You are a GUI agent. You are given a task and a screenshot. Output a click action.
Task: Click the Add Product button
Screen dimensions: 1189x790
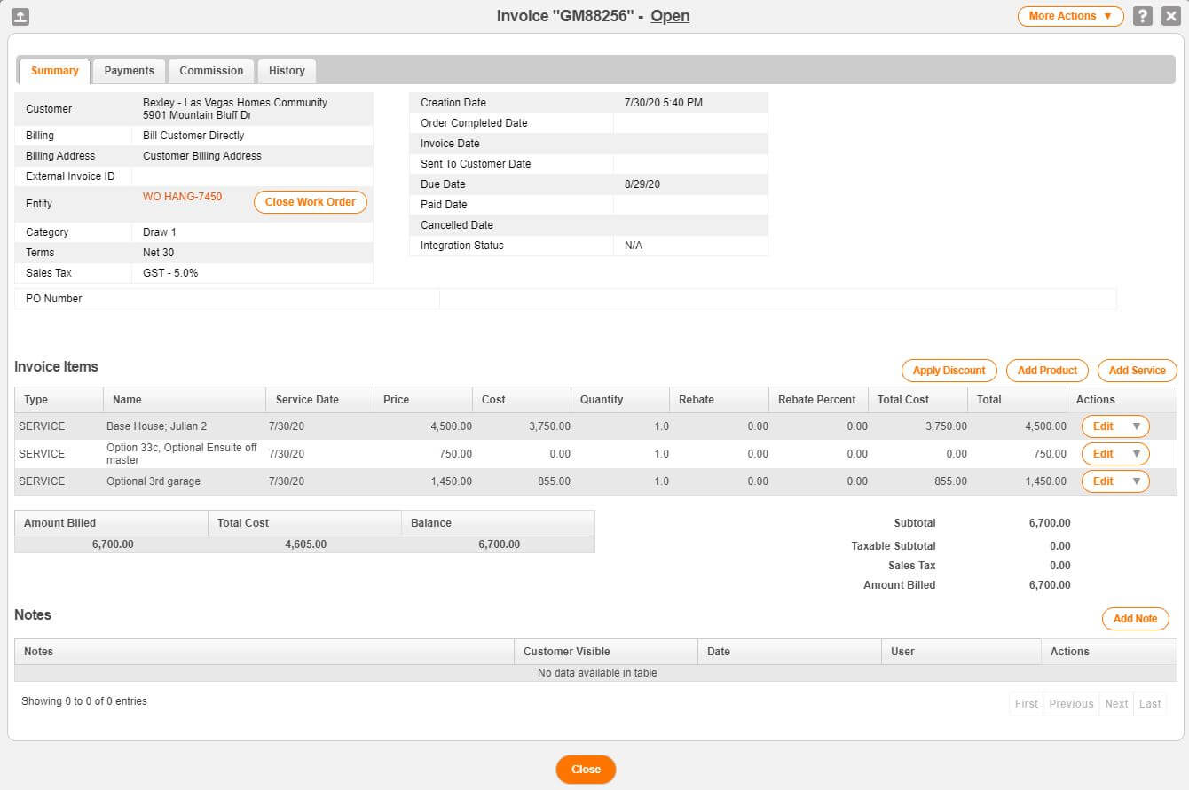1047,370
